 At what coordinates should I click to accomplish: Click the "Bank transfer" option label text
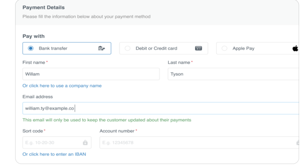coord(53,48)
